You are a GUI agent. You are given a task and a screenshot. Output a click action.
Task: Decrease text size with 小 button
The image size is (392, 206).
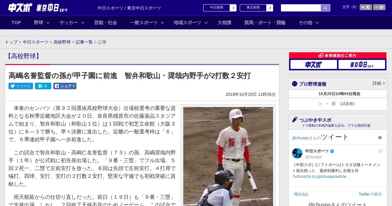click(x=379, y=7)
